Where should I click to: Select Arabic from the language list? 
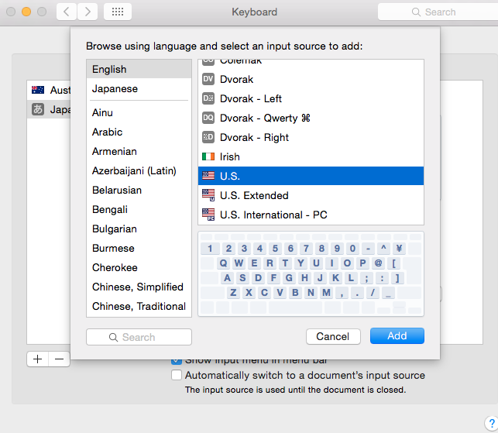tap(107, 132)
